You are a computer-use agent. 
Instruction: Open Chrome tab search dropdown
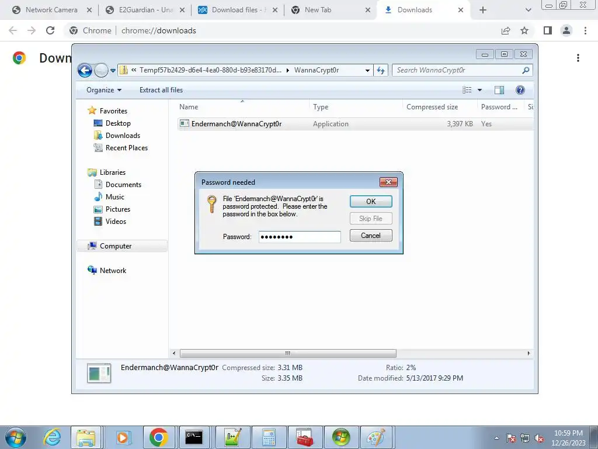528,10
